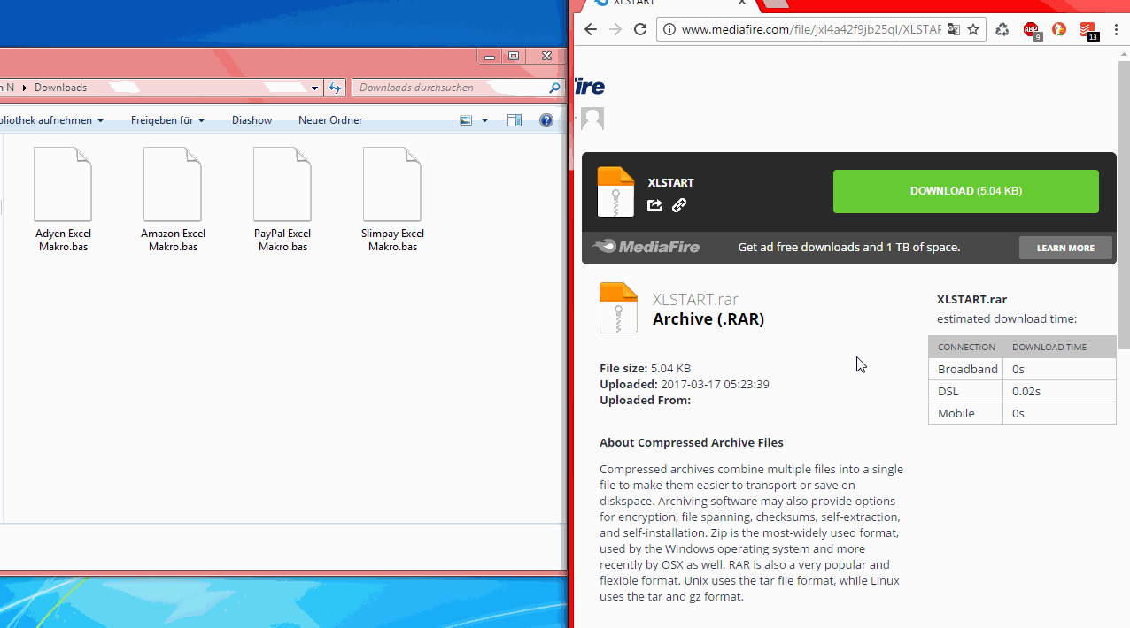Click the '0.02s' download time cell
The image size is (1130, 628).
(1059, 391)
